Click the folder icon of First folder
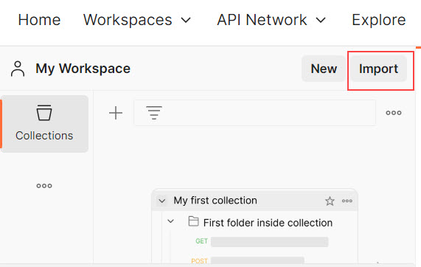This screenshot has height=267, width=421. [x=193, y=221]
